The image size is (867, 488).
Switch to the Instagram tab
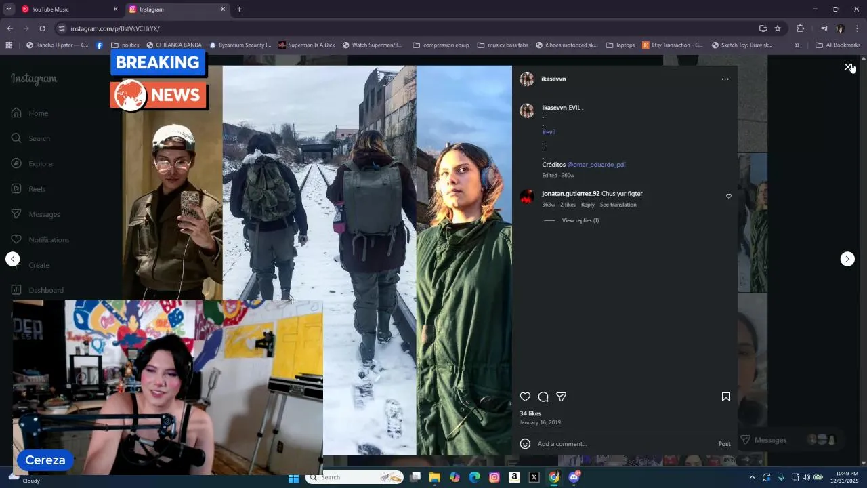click(176, 9)
